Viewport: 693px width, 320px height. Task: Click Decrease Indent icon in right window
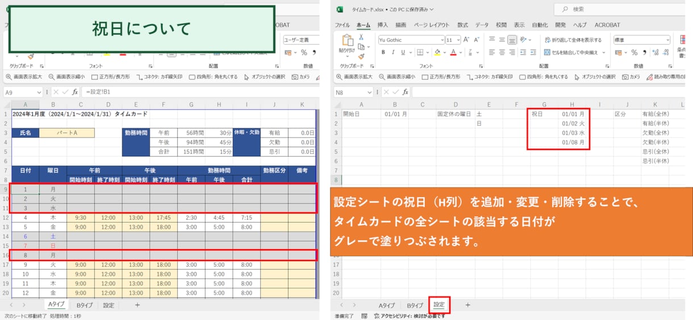[523, 52]
